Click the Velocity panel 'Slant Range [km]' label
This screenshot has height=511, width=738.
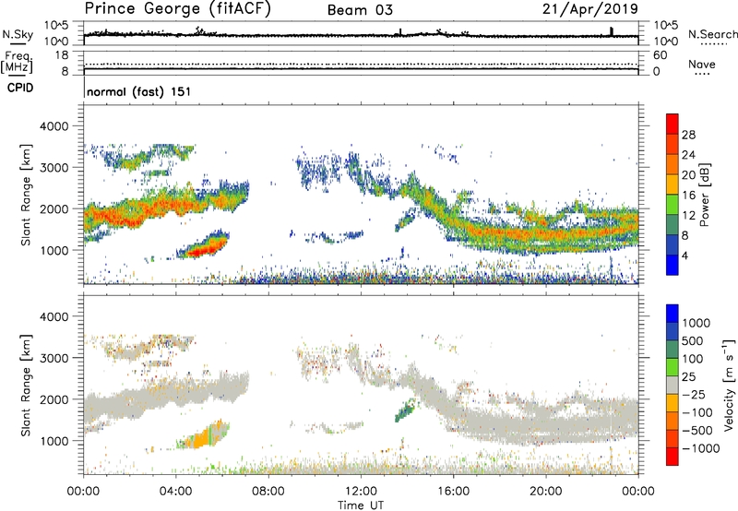click(x=27, y=385)
